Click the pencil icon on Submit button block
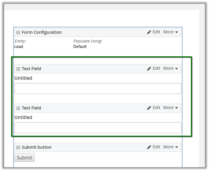The height and width of the screenshot is (171, 209). click(x=149, y=147)
